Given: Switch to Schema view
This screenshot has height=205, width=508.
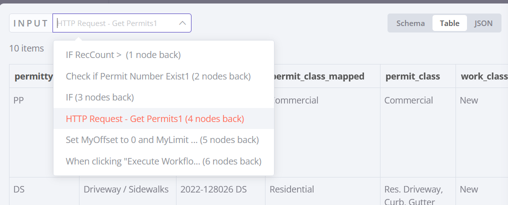Looking at the screenshot, I should pos(410,23).
